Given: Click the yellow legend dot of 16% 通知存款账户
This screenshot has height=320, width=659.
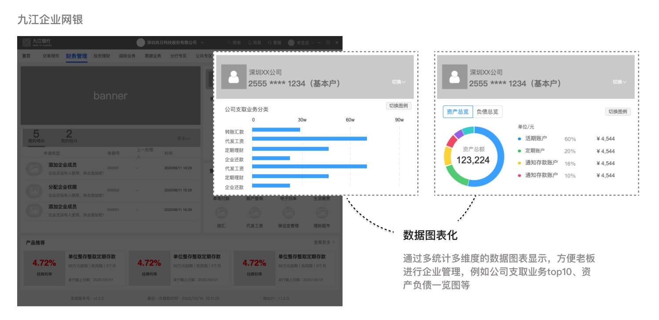Looking at the screenshot, I should click(x=520, y=163).
